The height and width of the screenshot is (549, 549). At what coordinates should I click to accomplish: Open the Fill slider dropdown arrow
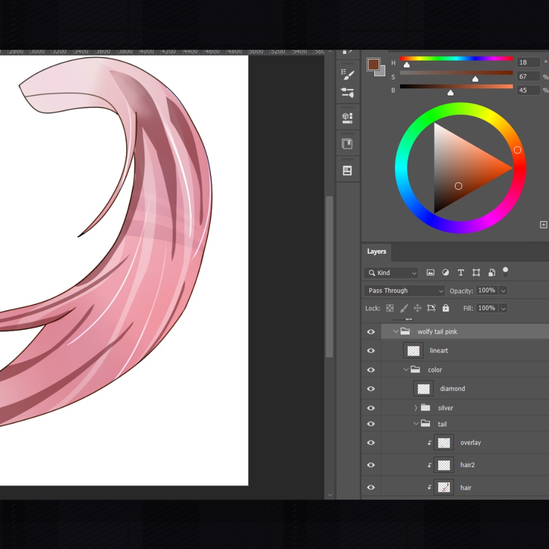(x=503, y=308)
